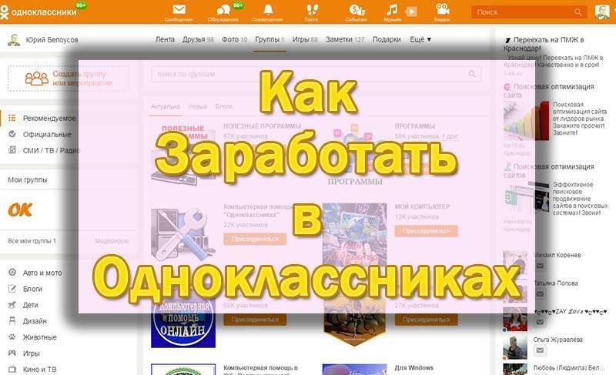Open Музыка music note icon
This screenshot has height=375, width=616.
click(392, 9)
